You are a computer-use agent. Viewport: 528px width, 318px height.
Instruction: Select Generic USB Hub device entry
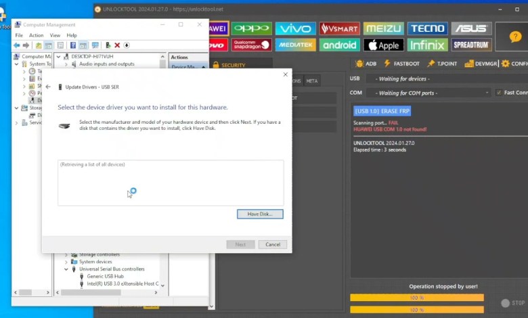point(105,277)
